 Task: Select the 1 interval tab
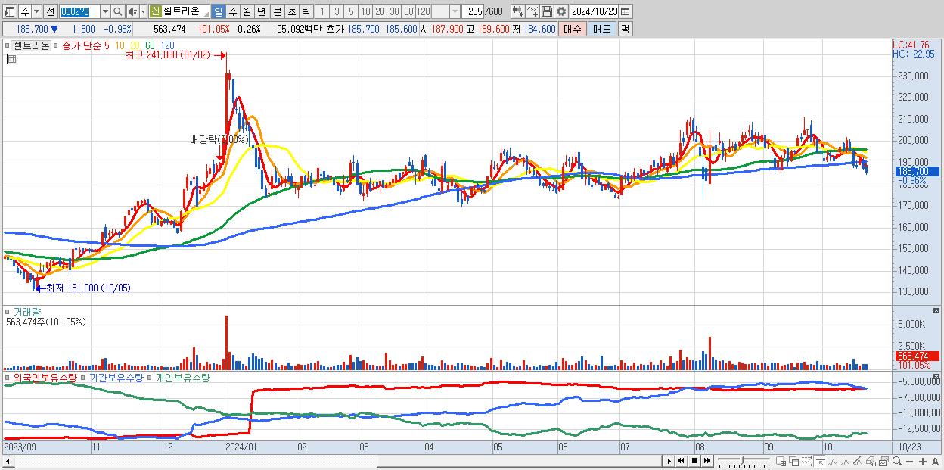pyautogui.click(x=322, y=11)
